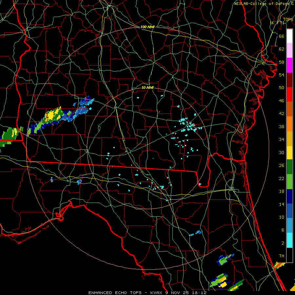This screenshot has width=295, height=295.
Task: Select the bright red swatch beside 50
Action: (x=289, y=94)
